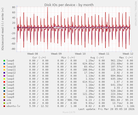
Task: Select the loop7 legend label
Action: (10, 91)
